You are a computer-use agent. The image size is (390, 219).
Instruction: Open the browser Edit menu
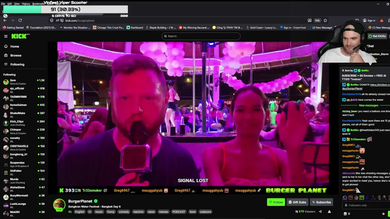tap(9, 4)
